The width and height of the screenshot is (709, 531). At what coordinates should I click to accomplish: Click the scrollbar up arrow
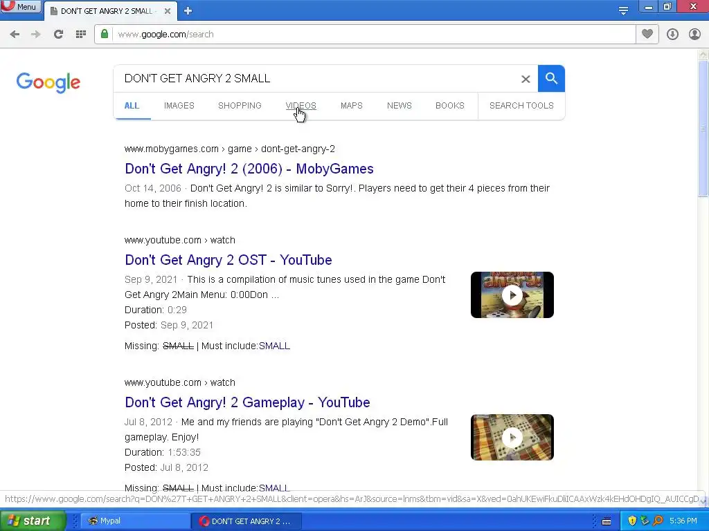coord(703,55)
